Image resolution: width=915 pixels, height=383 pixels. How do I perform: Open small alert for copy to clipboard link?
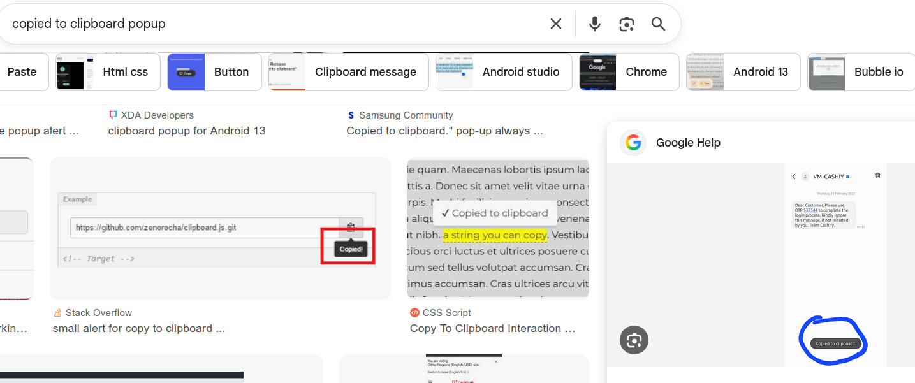(x=138, y=329)
